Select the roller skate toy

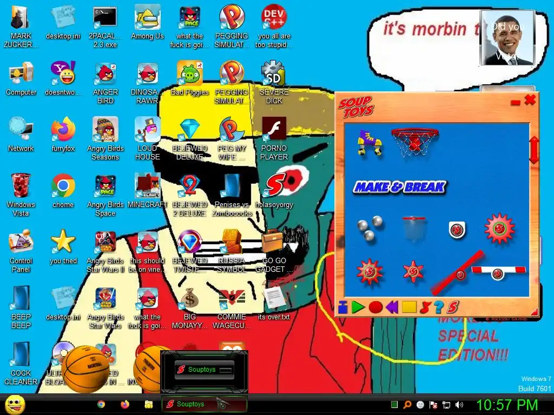369,143
